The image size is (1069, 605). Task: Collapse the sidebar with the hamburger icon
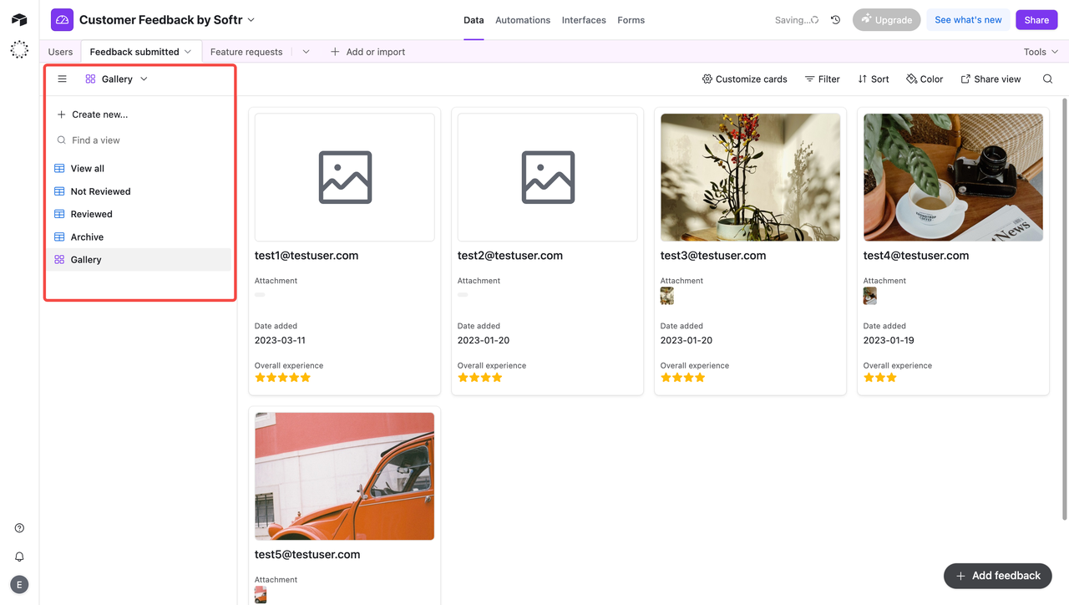point(62,79)
